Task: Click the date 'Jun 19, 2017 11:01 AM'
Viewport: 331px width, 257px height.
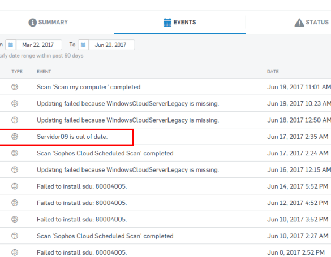Action: click(x=299, y=87)
